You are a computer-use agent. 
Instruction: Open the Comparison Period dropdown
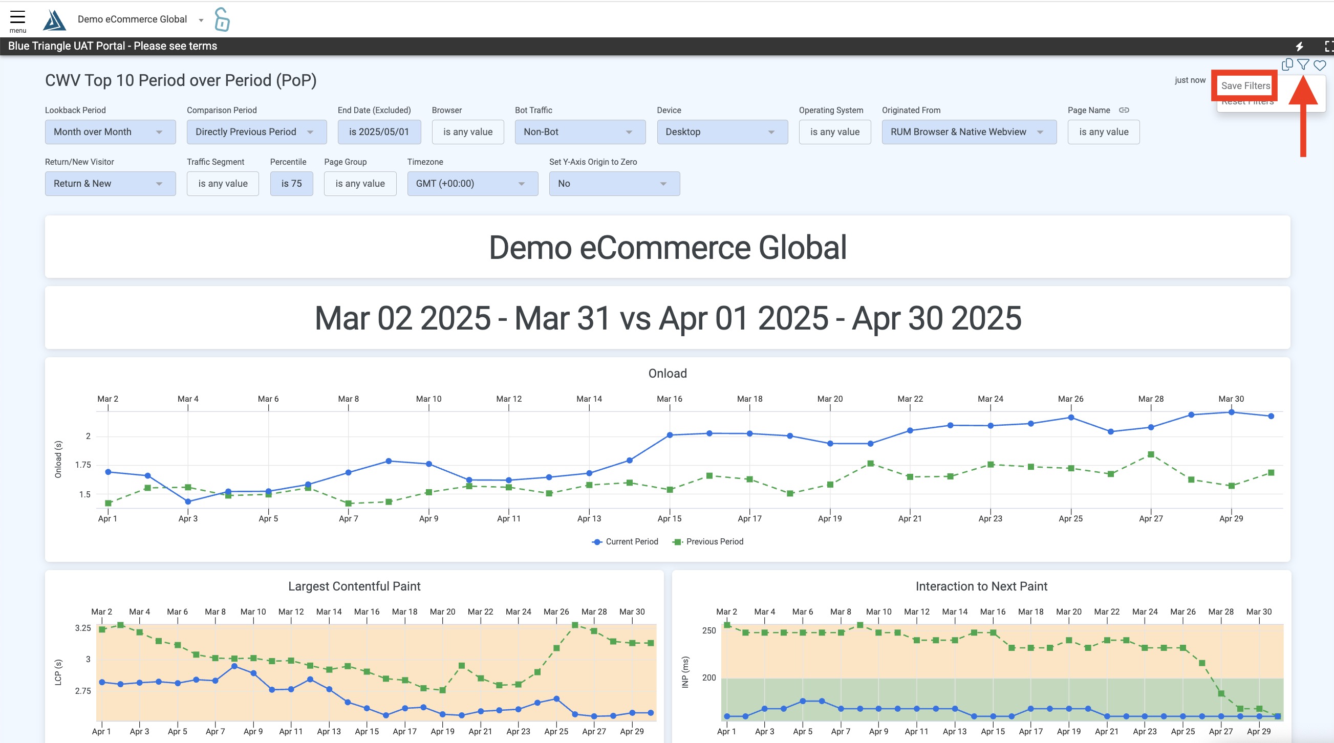click(x=256, y=132)
